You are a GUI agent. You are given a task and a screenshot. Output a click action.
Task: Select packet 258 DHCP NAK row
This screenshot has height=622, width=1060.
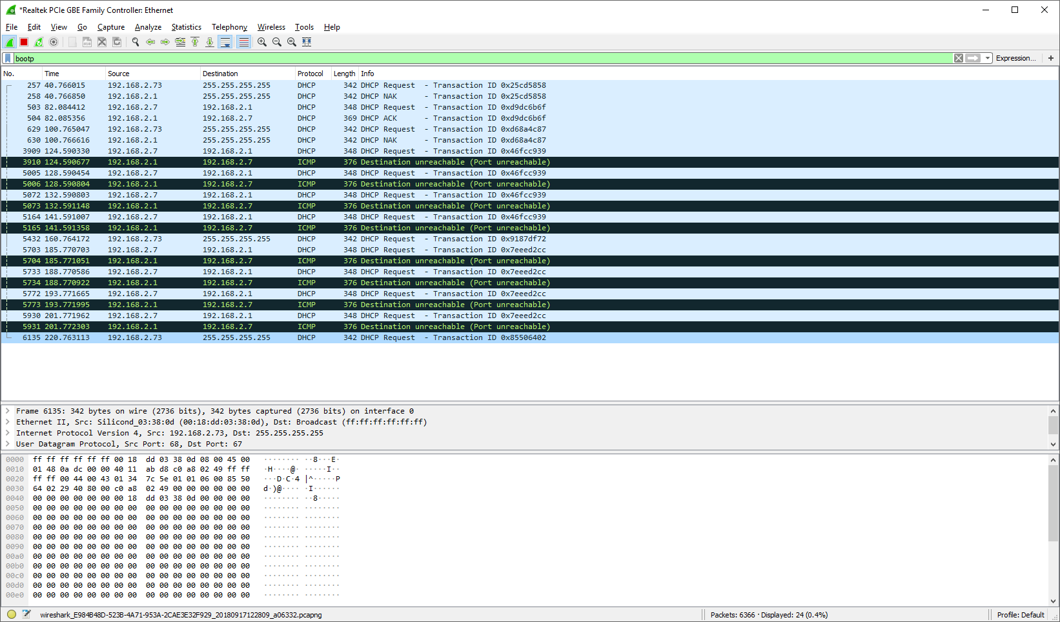(529, 96)
